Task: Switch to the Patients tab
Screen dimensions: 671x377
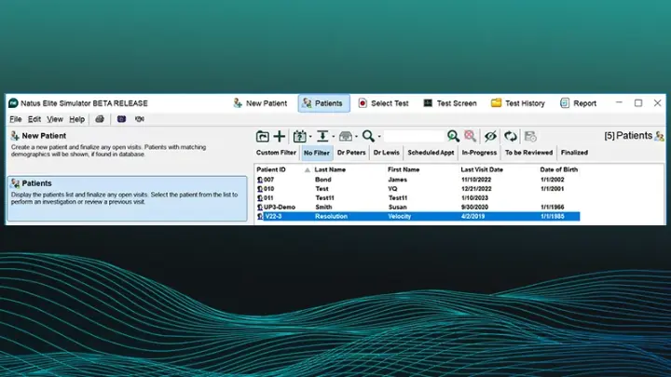Action: tap(323, 103)
